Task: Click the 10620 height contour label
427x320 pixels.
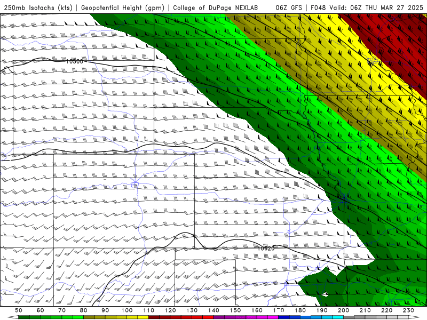Action: [266, 248]
